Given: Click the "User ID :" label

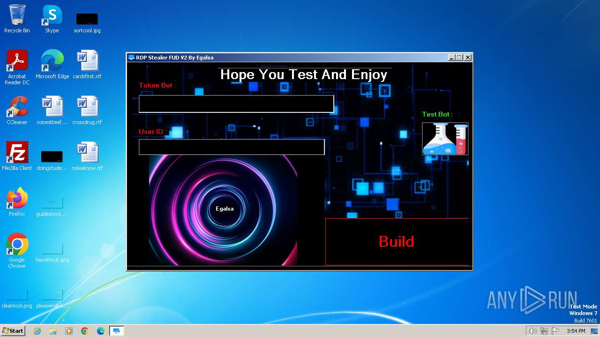Looking at the screenshot, I should (x=153, y=132).
